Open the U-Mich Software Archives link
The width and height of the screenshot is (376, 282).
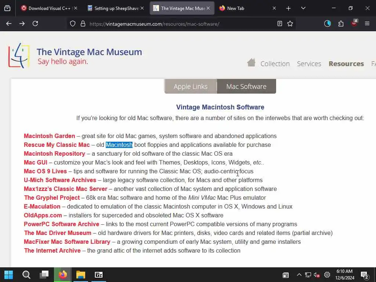(x=60, y=180)
